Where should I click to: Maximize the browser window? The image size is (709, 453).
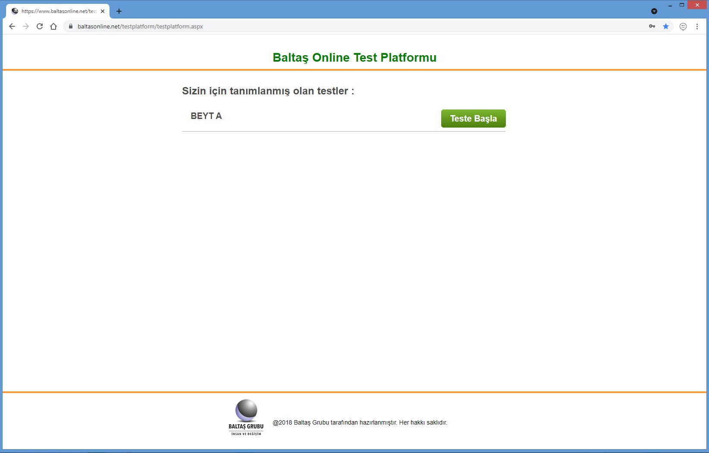tap(682, 5)
